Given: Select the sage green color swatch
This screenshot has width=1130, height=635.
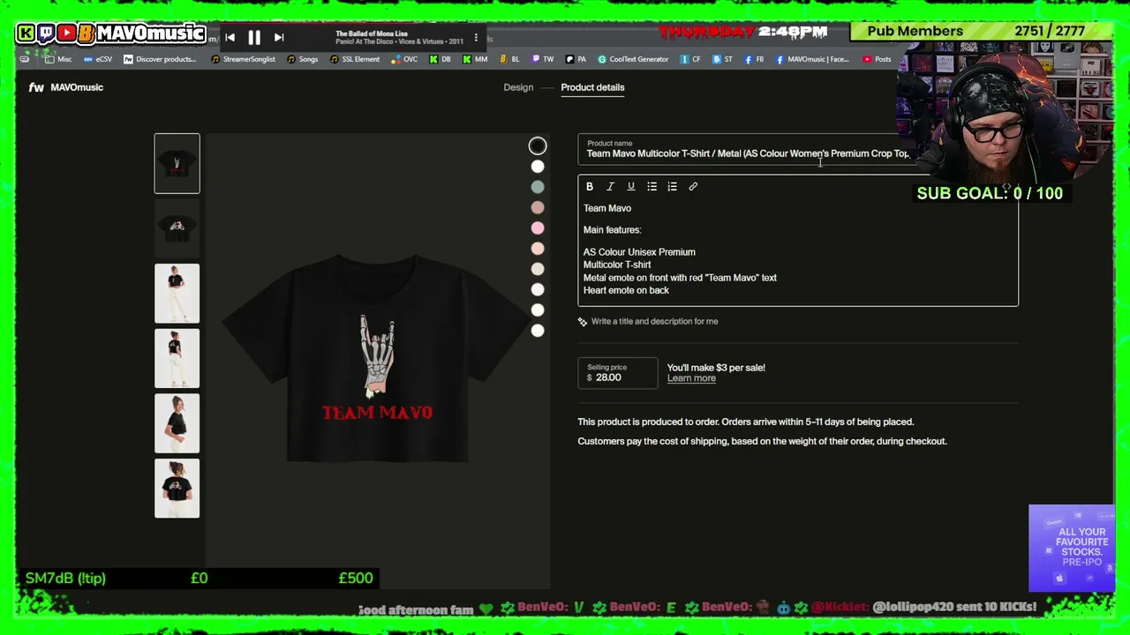Looking at the screenshot, I should click(538, 187).
